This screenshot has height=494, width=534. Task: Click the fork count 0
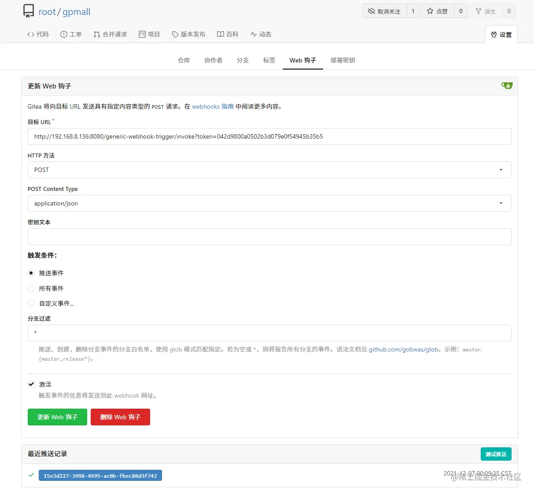(x=509, y=11)
